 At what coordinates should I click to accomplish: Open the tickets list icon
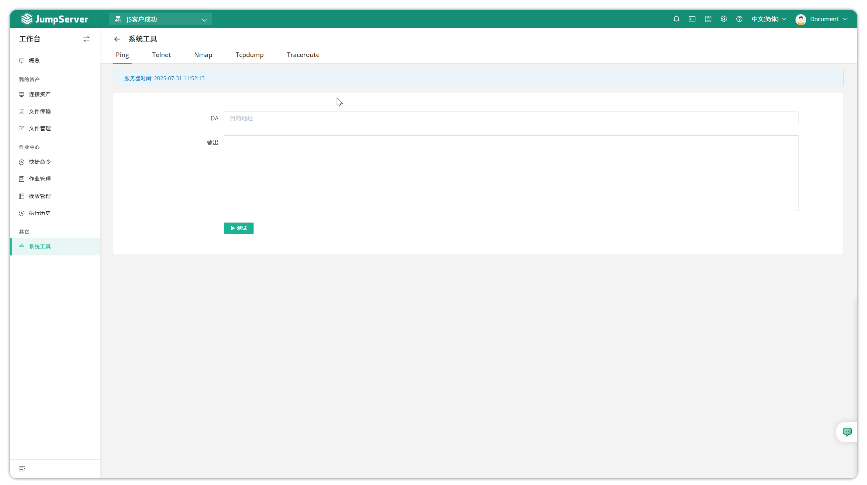pyautogui.click(x=708, y=19)
